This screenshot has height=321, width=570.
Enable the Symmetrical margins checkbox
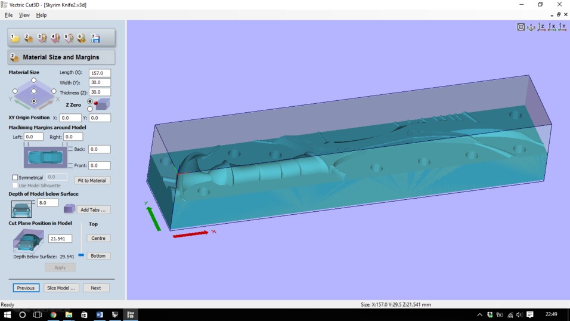pyautogui.click(x=16, y=177)
